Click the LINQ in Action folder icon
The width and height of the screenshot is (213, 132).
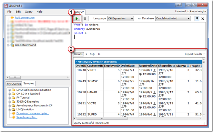tap(14, 109)
